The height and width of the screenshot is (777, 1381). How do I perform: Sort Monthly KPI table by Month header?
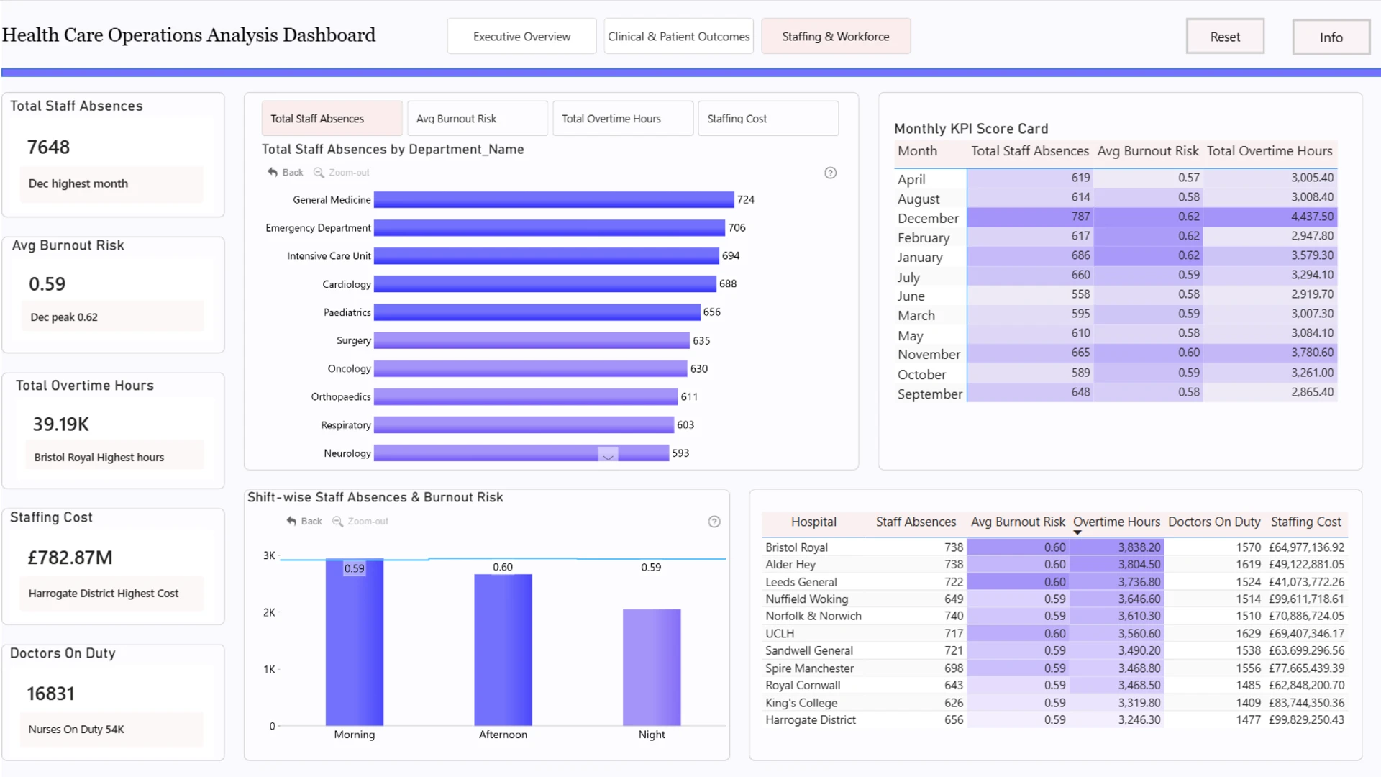(917, 151)
